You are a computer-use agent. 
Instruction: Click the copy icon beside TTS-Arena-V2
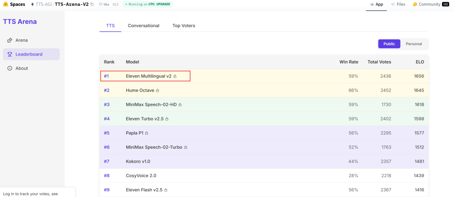pos(92,4)
